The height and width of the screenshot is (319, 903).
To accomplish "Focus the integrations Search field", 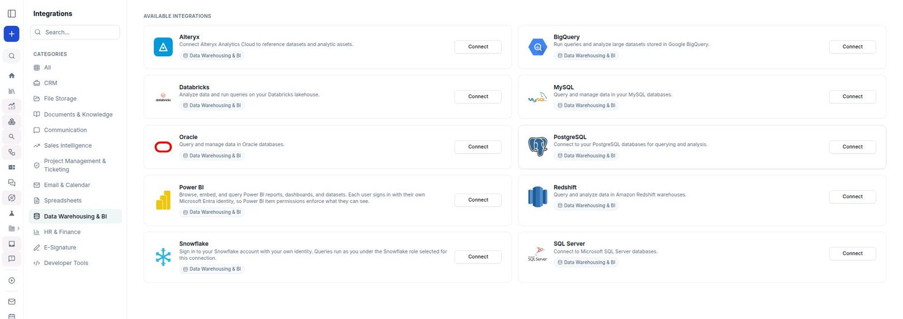I will click(x=75, y=32).
